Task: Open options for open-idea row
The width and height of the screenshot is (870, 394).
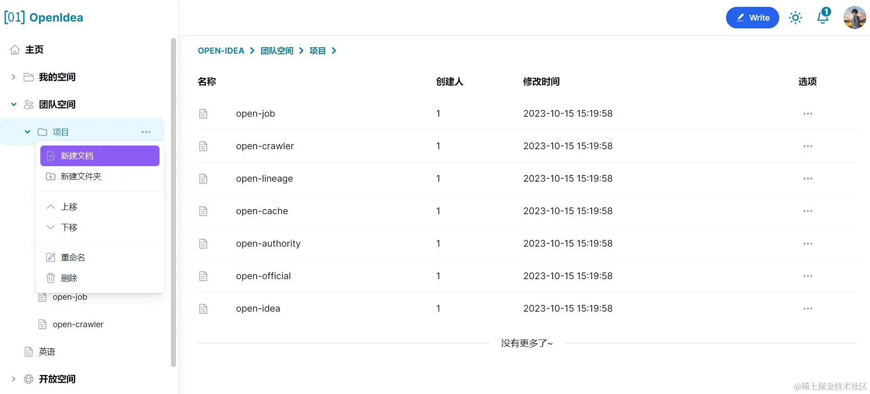Action: pyautogui.click(x=808, y=308)
